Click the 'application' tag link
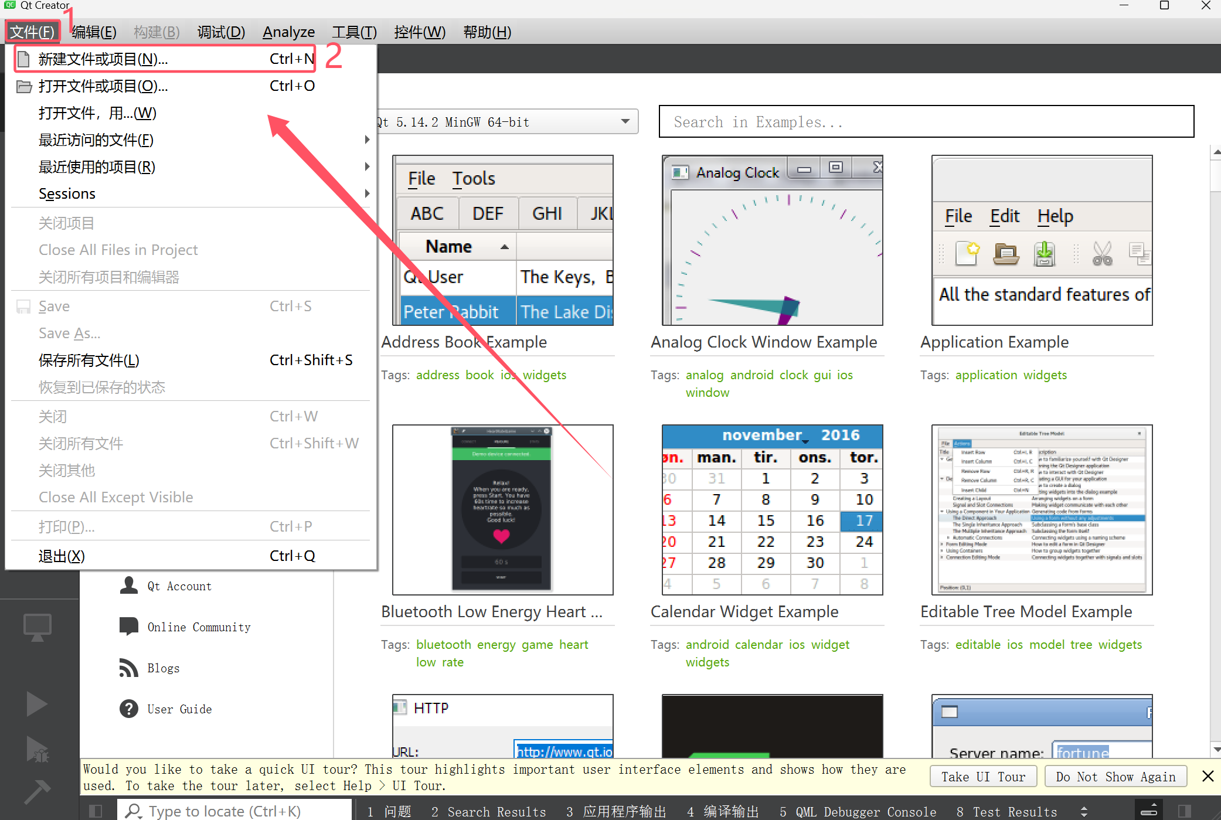The width and height of the screenshot is (1221, 820). click(986, 375)
